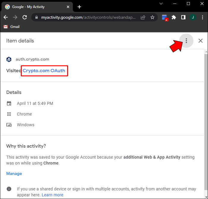Open the J profile avatar menu
The width and height of the screenshot is (208, 199).
193,17
